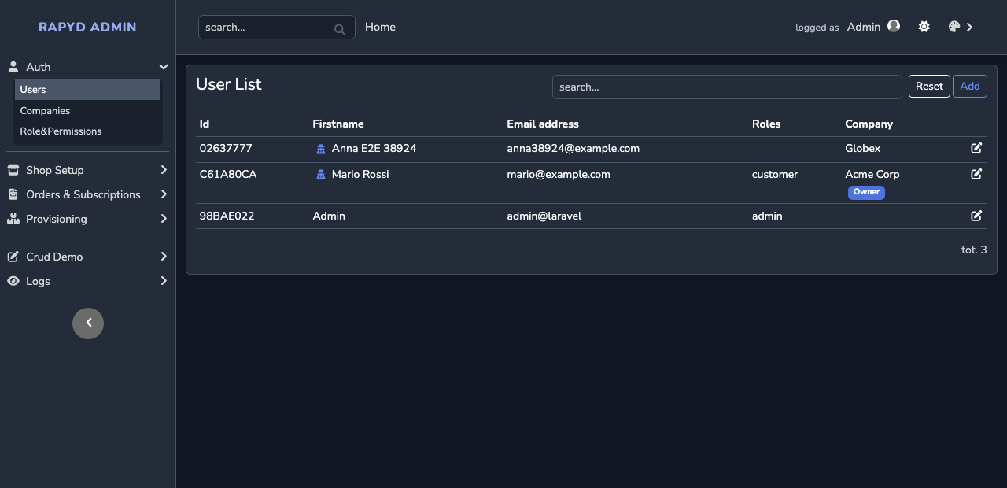Click the Globex company cell

(x=863, y=148)
